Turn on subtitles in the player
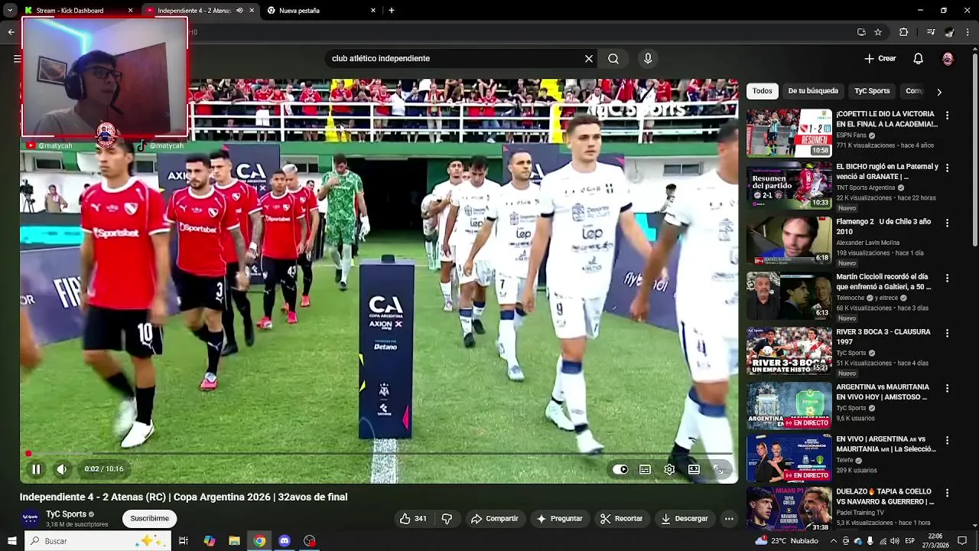Image resolution: width=979 pixels, height=551 pixels. [645, 469]
